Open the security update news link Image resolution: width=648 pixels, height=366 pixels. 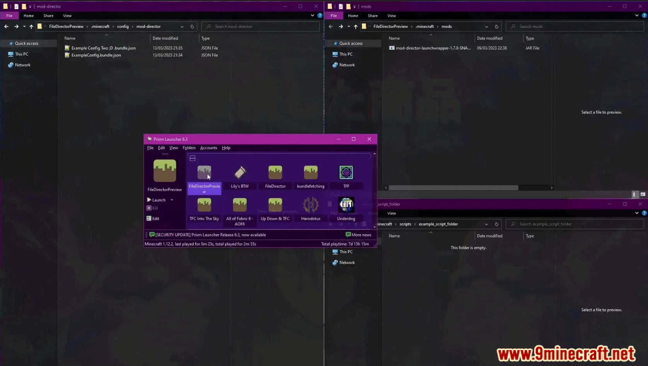[208, 235]
